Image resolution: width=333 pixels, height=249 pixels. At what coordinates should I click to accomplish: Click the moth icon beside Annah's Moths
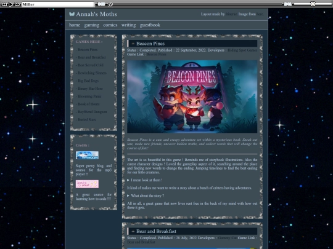(72, 14)
